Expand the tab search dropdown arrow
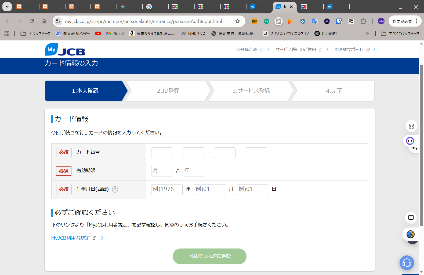This screenshot has height=275, width=424. (7, 7)
